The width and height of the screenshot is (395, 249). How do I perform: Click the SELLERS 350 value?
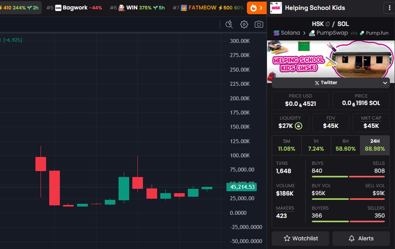tap(379, 216)
